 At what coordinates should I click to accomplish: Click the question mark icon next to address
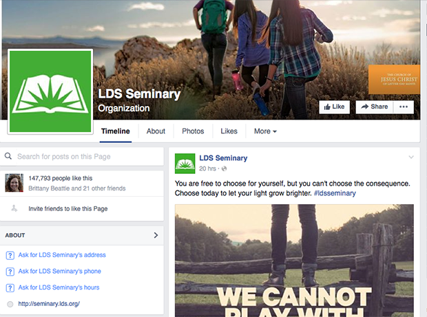tap(10, 255)
